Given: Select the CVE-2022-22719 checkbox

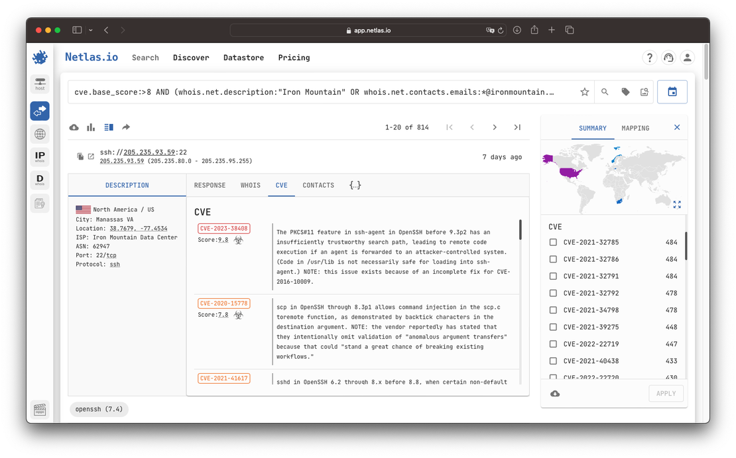Looking at the screenshot, I should [x=554, y=344].
